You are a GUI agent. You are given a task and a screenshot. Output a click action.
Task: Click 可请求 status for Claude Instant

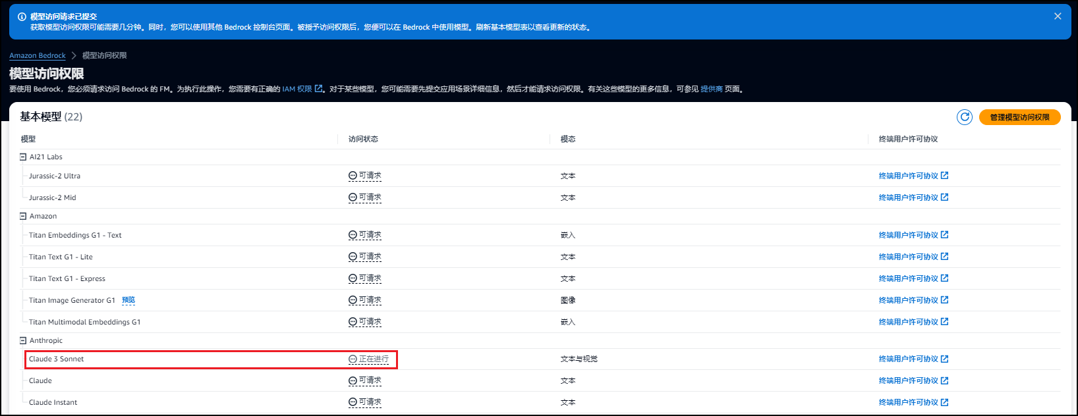coord(365,402)
